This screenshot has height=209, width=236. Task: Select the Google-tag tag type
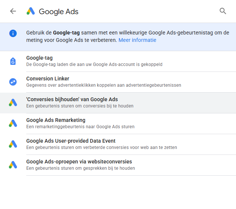tap(39, 58)
